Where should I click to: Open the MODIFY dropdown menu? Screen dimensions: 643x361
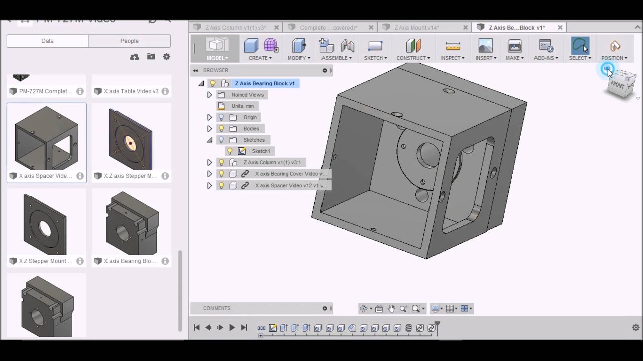click(x=299, y=58)
